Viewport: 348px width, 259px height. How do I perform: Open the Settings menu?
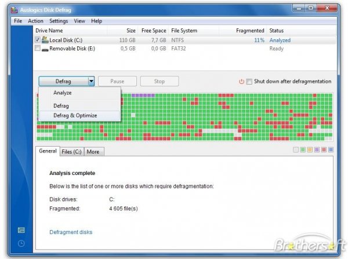(x=59, y=21)
